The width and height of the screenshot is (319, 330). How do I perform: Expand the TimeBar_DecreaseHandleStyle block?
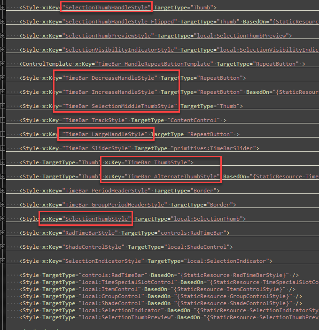point(2,78)
